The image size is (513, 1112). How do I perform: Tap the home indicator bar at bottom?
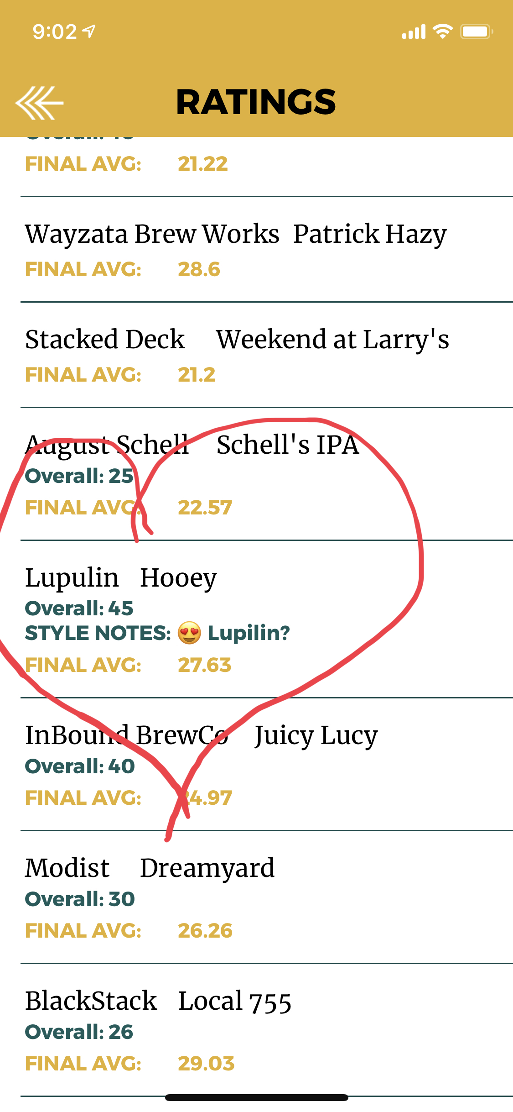tap(256, 1097)
